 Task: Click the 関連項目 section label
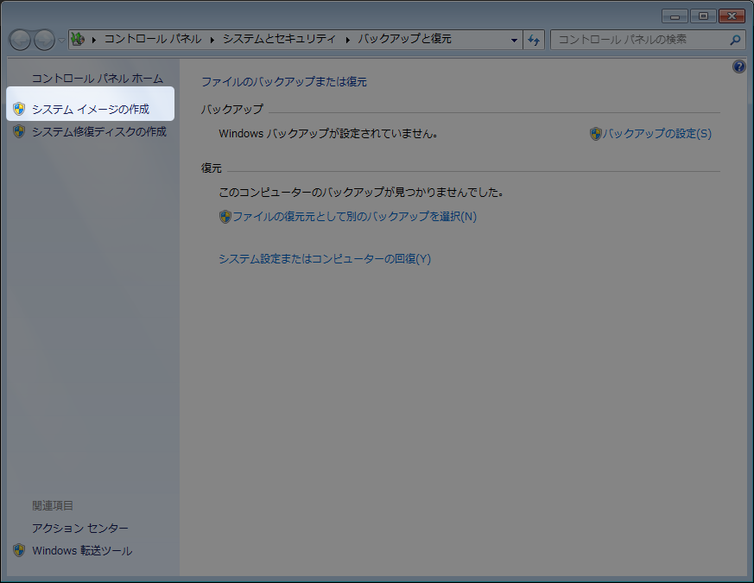point(53,505)
